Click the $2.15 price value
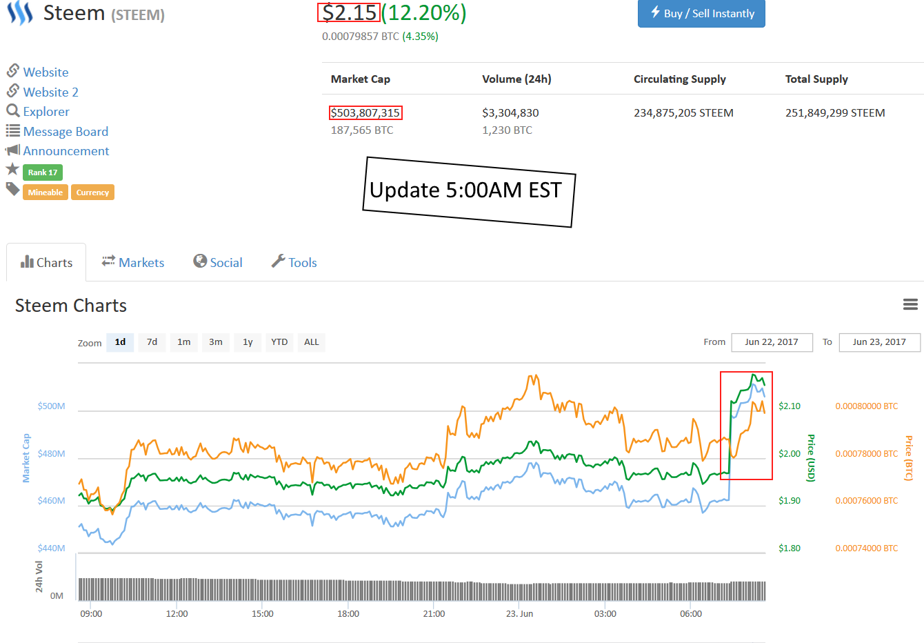This screenshot has height=643, width=924. (x=349, y=12)
